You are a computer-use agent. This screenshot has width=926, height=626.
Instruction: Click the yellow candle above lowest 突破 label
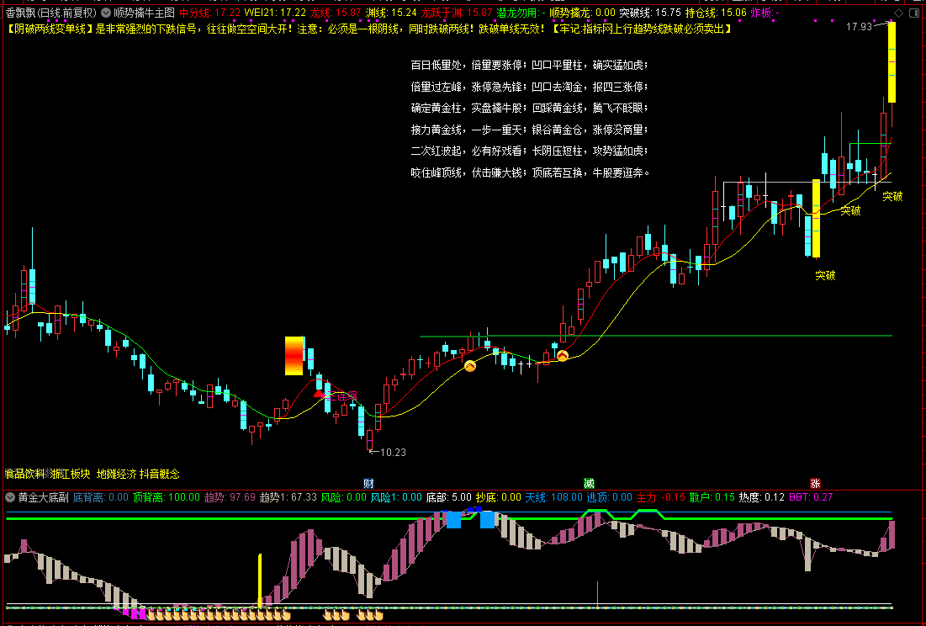pos(816,218)
